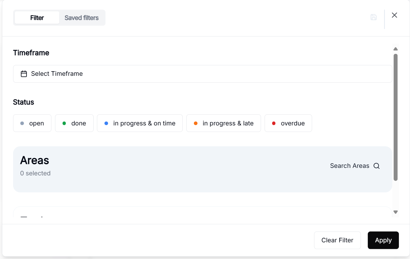
Task: Click the Search Areas magnifier icon
Action: (x=377, y=166)
